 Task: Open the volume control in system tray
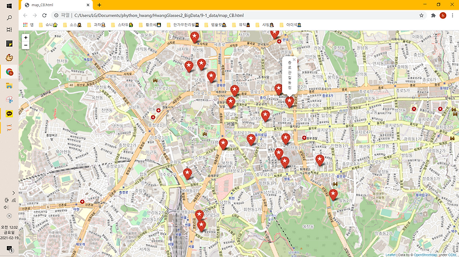pyautogui.click(x=6, y=207)
